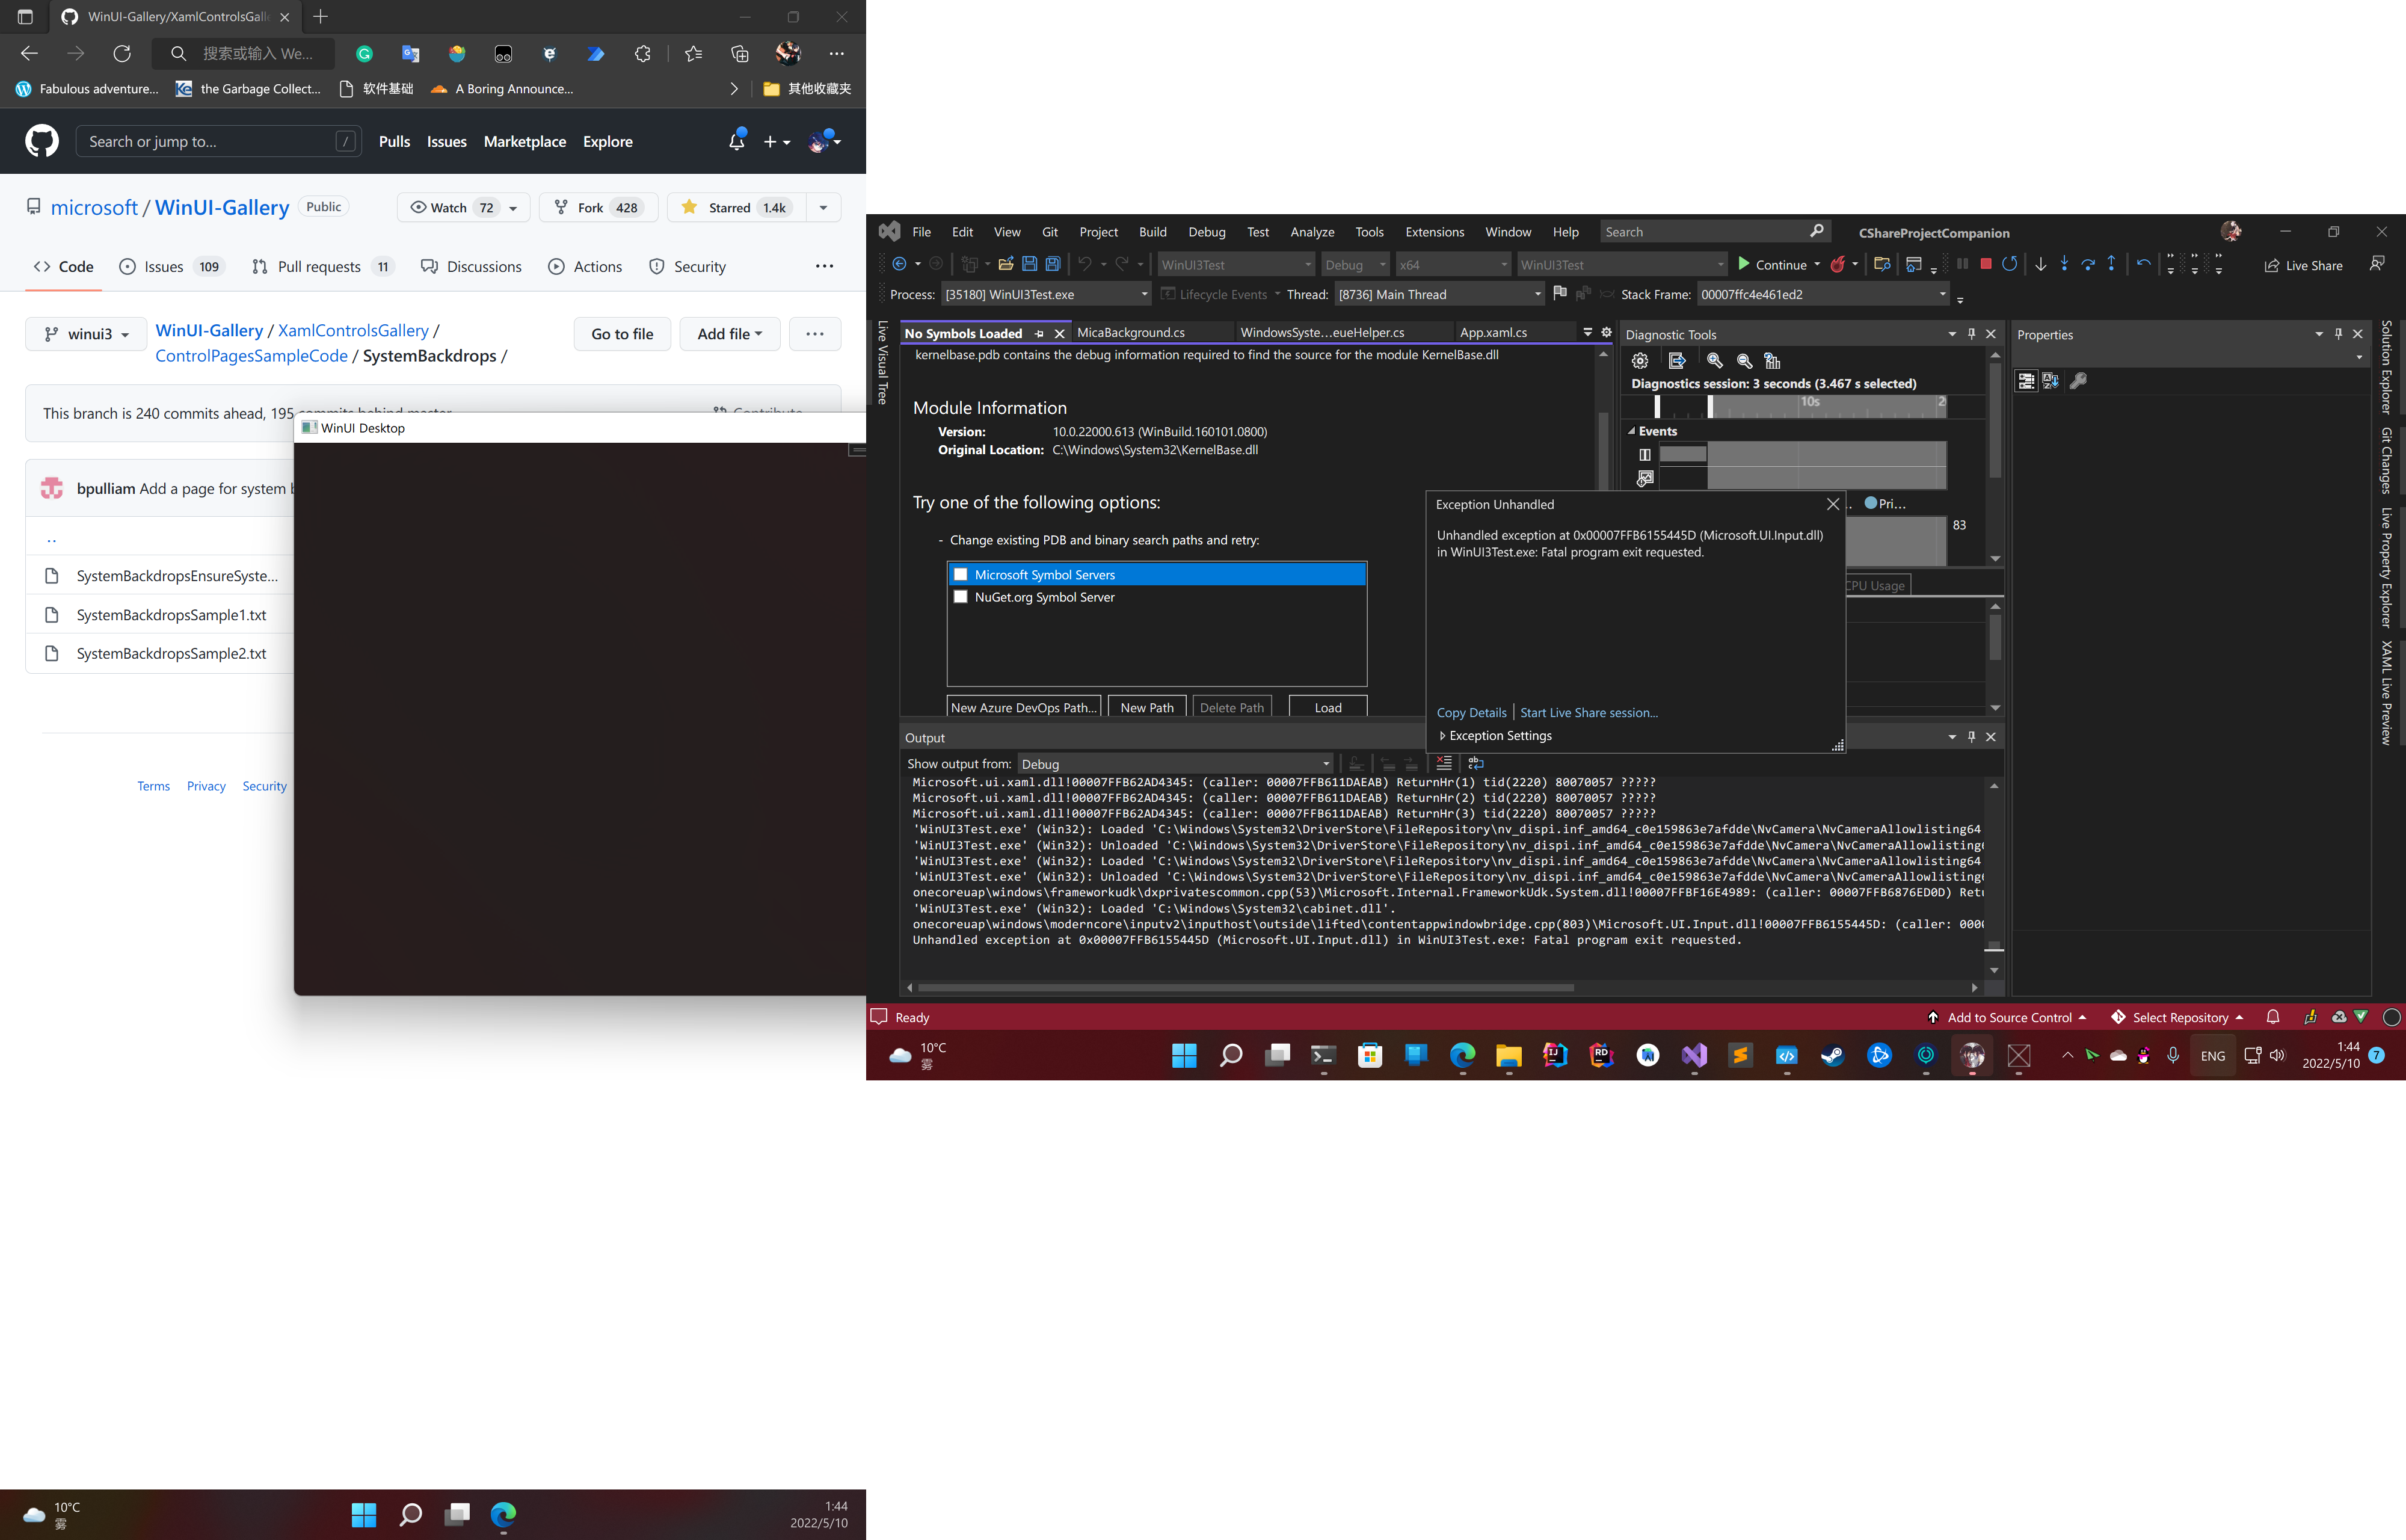Expand the Add file dropdown on GitHub
Image resolution: width=2406 pixels, height=1540 pixels.
click(x=730, y=334)
